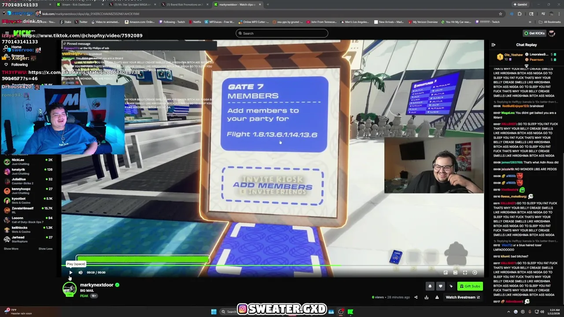Image resolution: width=564 pixels, height=317 pixels.
Task: Click the markynextdoor profile avatar
Action: coord(69,289)
